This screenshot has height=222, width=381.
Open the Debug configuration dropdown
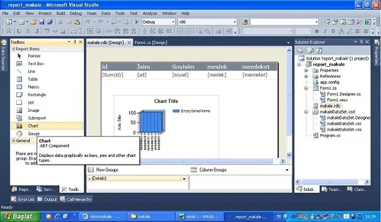pos(173,22)
